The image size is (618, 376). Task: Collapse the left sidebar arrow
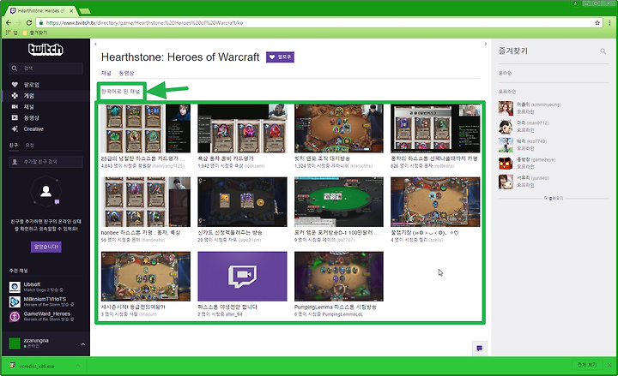[95, 44]
